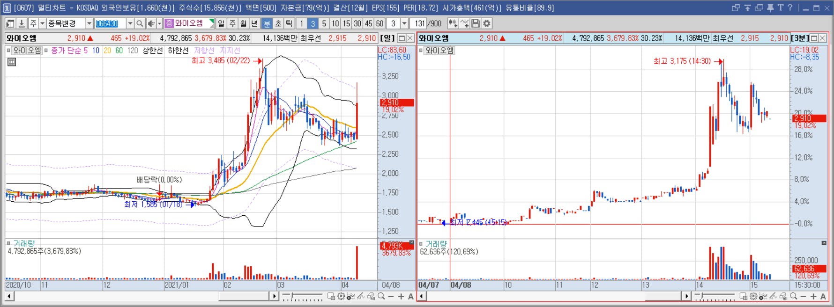Viewport: 834px width, 307px height.
Task: Click the speaker sound icon in toolbar
Action: pos(151,23)
